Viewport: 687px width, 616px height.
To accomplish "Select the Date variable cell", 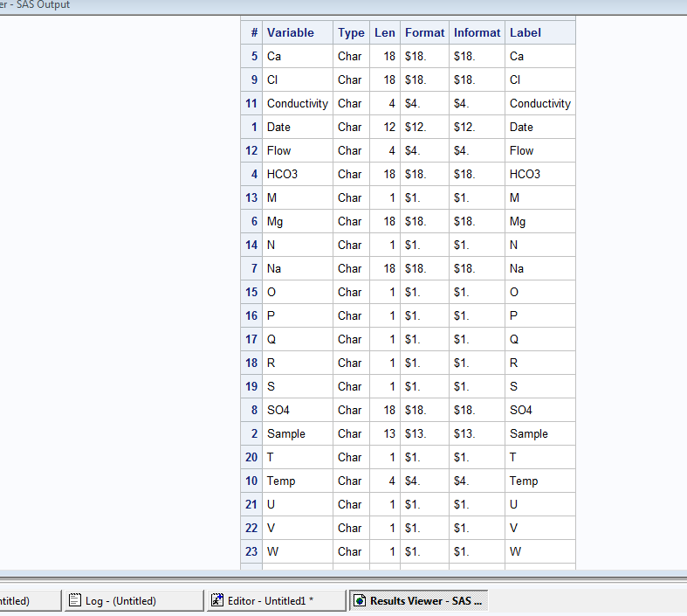I will pyautogui.click(x=298, y=128).
